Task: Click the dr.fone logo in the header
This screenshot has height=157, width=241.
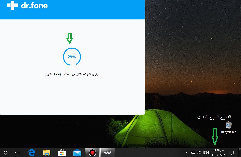Action: 27,6
